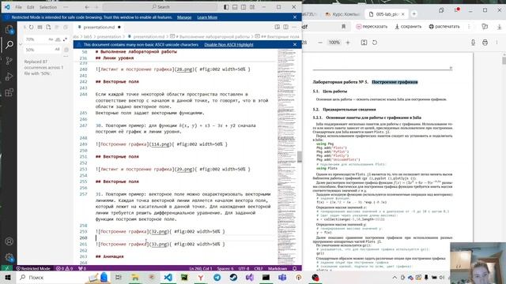Toggle Match Whole Word in search field
506x284 pixels.
pyautogui.click(x=58, y=39)
